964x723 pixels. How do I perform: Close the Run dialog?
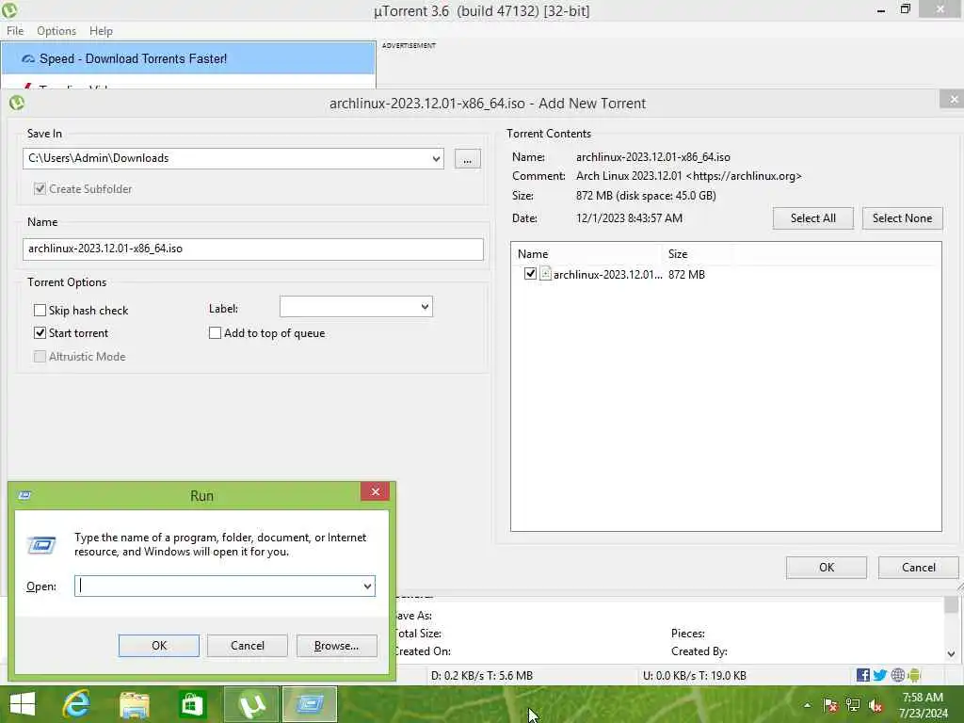[x=375, y=491]
